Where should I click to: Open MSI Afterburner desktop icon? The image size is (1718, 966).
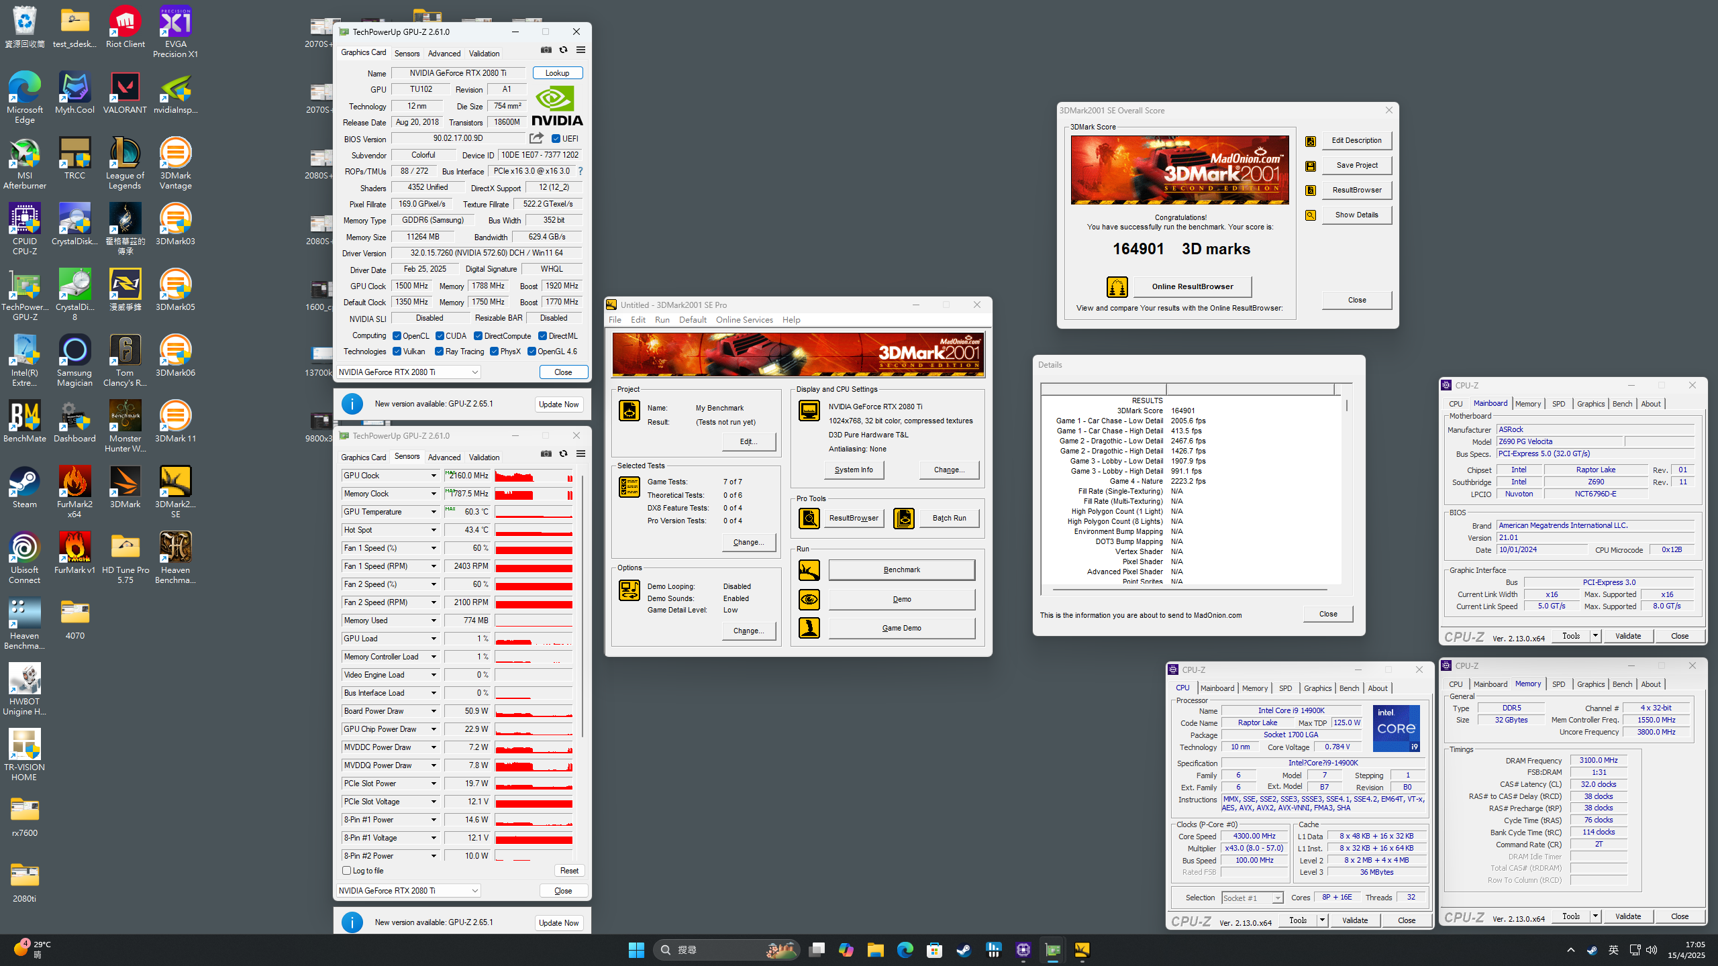pyautogui.click(x=25, y=164)
